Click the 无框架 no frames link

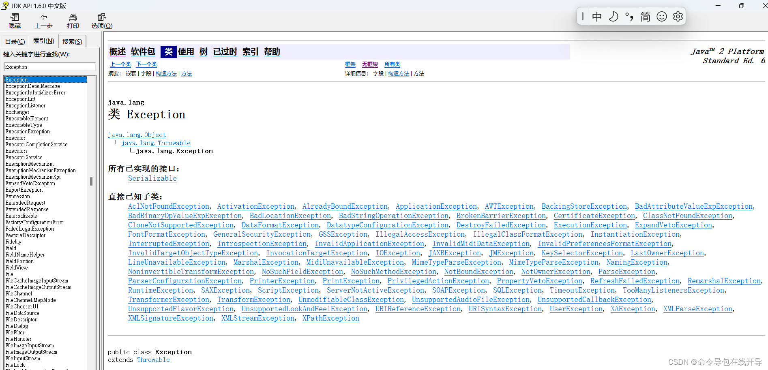tap(370, 64)
